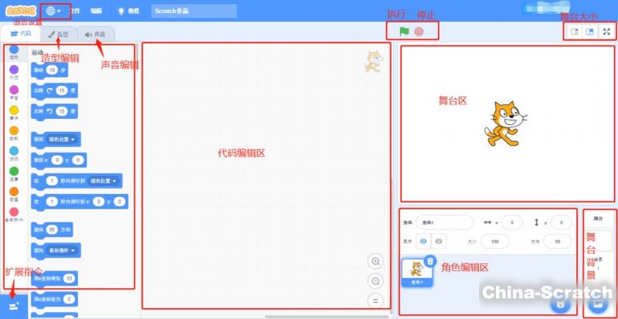Select the purple Looks category circle

coord(14,70)
